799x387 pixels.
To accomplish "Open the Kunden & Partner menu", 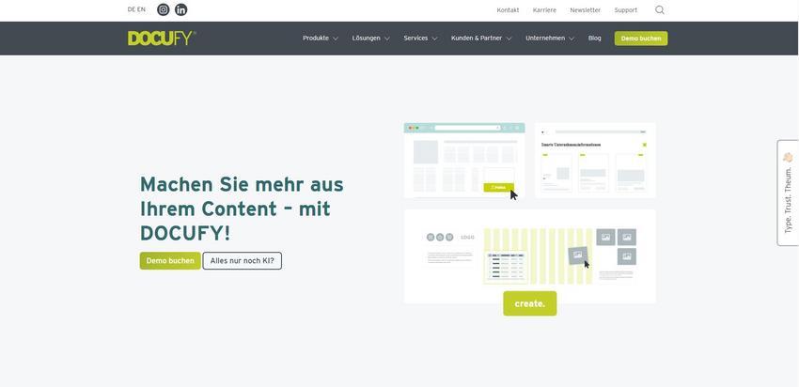I will point(476,39).
